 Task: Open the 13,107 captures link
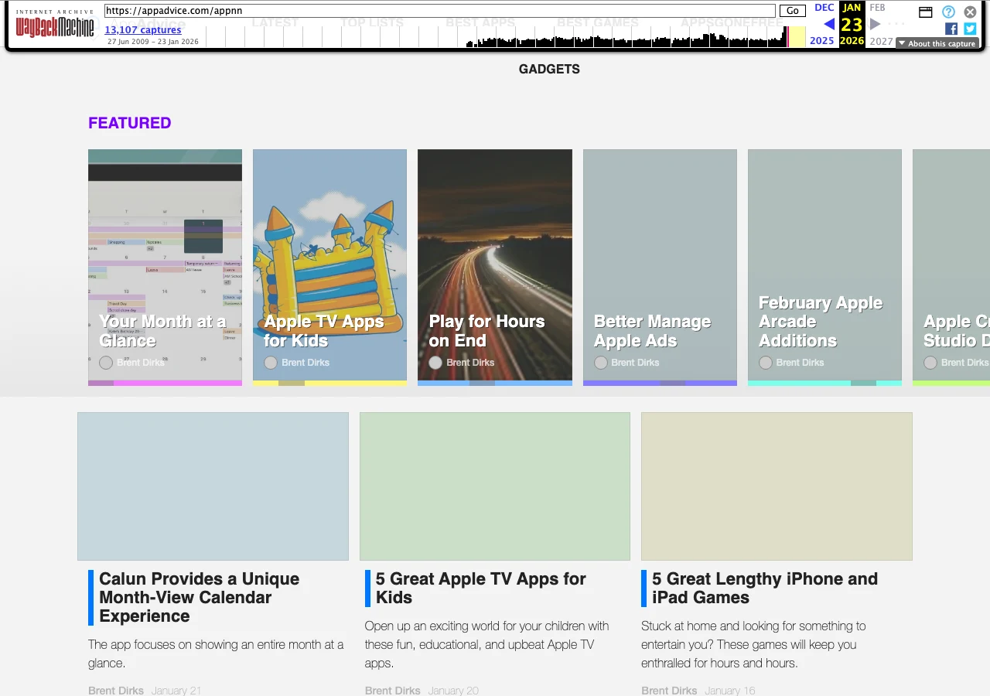143,30
